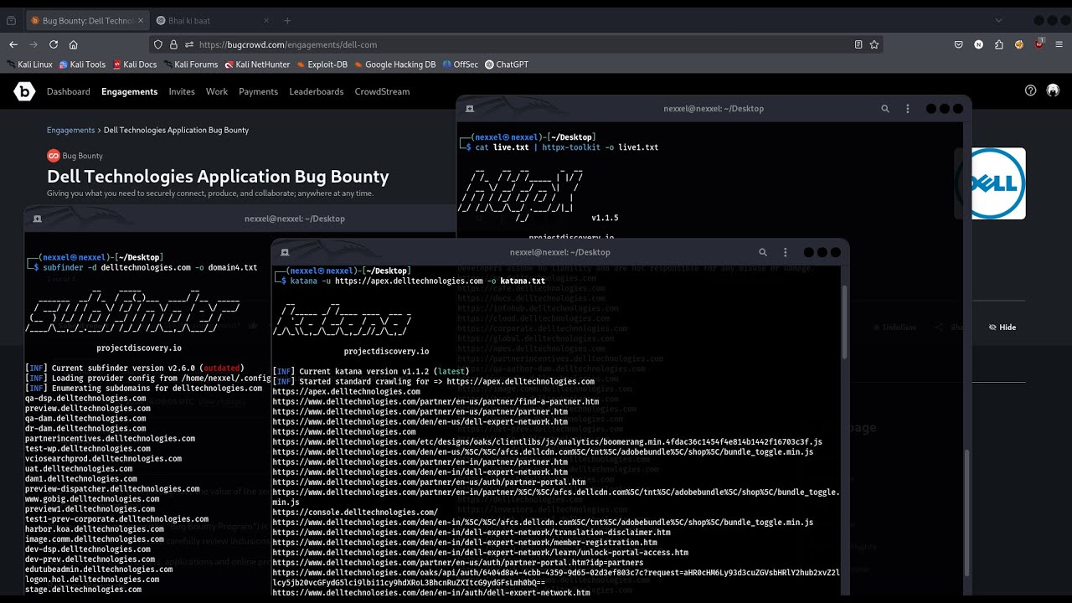Click the httpx-toolkit command line text
This screenshot has height=603, width=1072.
click(x=567, y=147)
